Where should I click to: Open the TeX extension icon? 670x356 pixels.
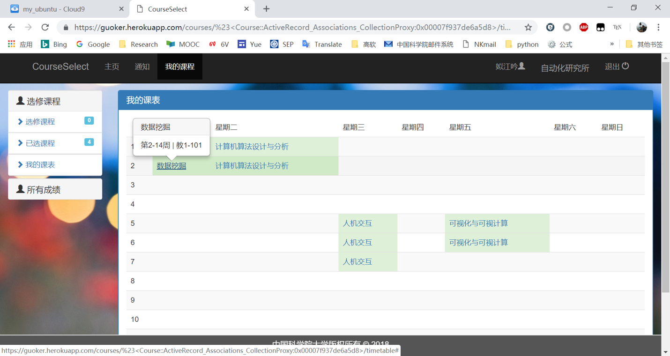[x=617, y=27]
